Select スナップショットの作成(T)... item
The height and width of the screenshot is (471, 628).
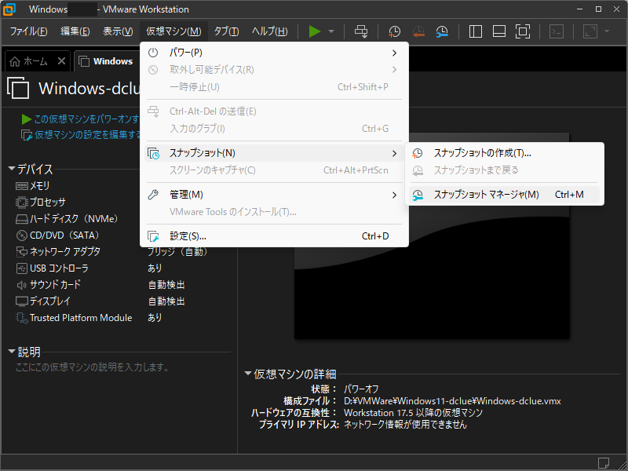pos(504,153)
